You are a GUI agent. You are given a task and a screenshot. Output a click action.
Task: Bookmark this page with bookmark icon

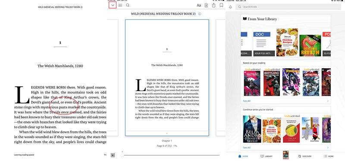[x=221, y=5]
